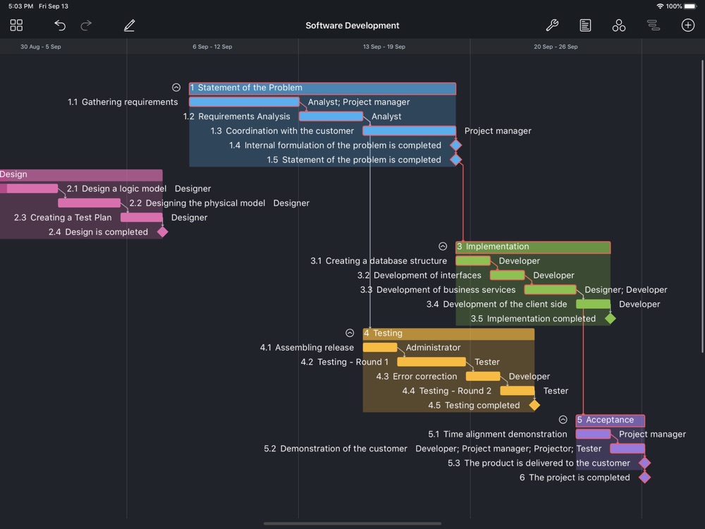705x529 pixels.
Task: Open the resources circles icon
Action: point(619,25)
